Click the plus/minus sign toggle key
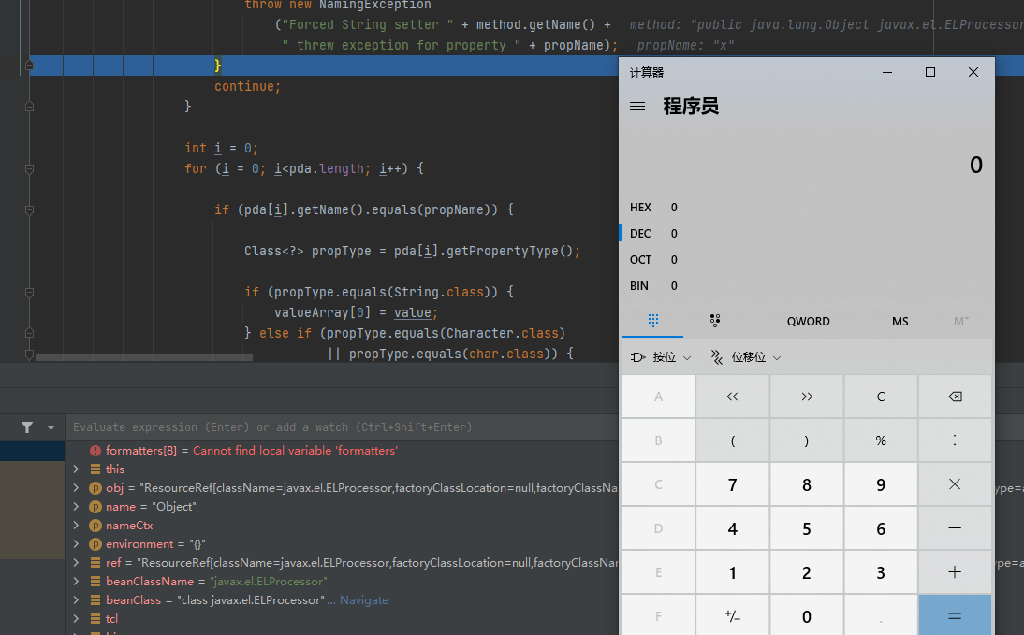This screenshot has height=635, width=1024. [x=732, y=615]
